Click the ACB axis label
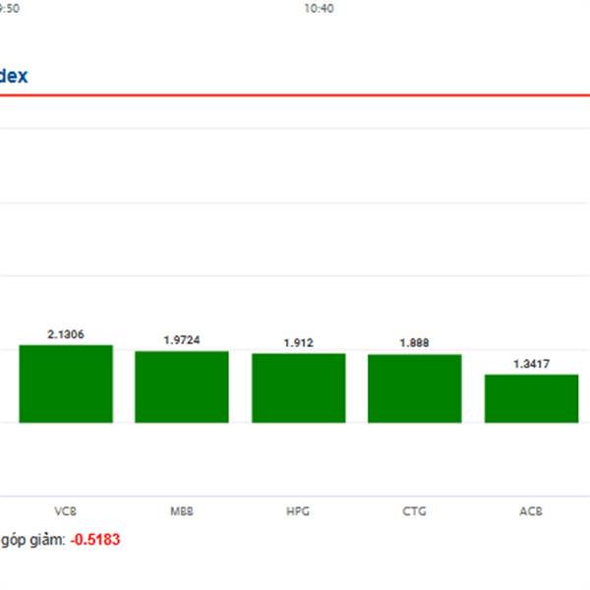Image resolution: width=590 pixels, height=590 pixels. point(531,511)
